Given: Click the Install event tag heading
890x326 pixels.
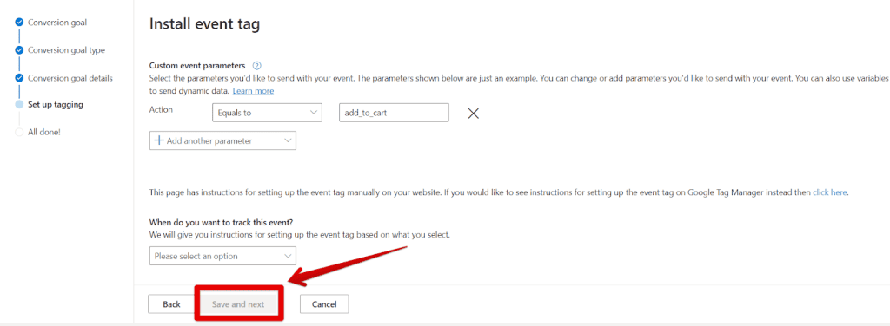Looking at the screenshot, I should click(204, 24).
